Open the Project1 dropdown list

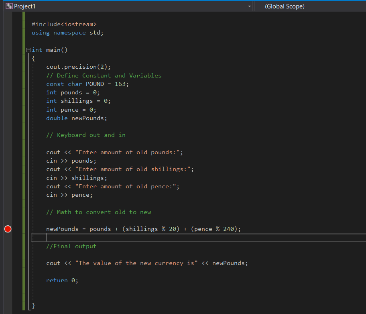click(x=249, y=6)
